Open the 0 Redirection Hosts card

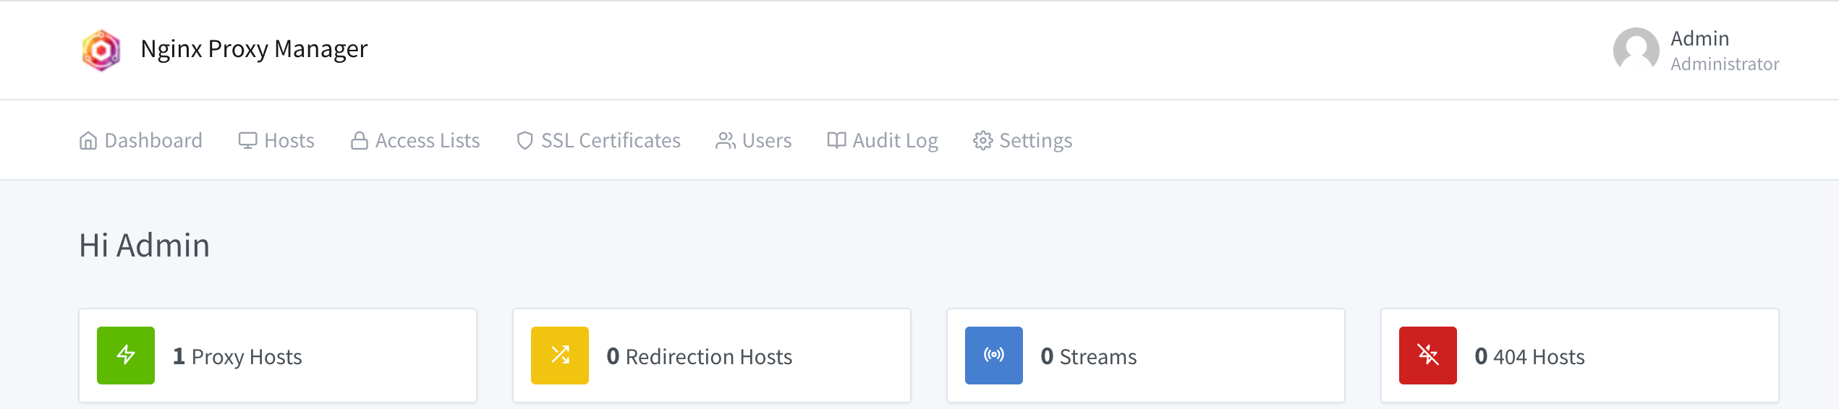point(712,356)
